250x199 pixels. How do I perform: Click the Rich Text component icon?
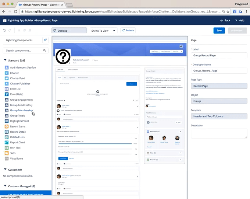(x=7, y=148)
